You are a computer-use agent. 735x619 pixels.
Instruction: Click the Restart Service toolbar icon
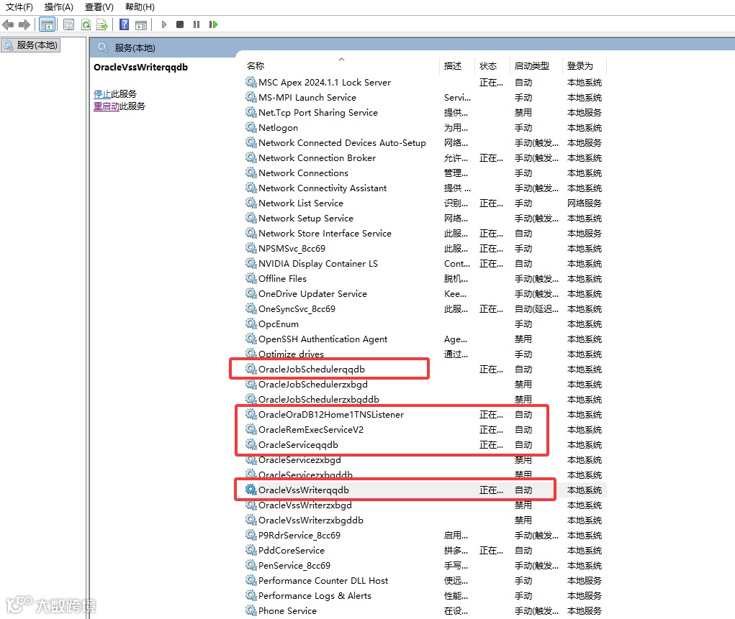click(213, 24)
